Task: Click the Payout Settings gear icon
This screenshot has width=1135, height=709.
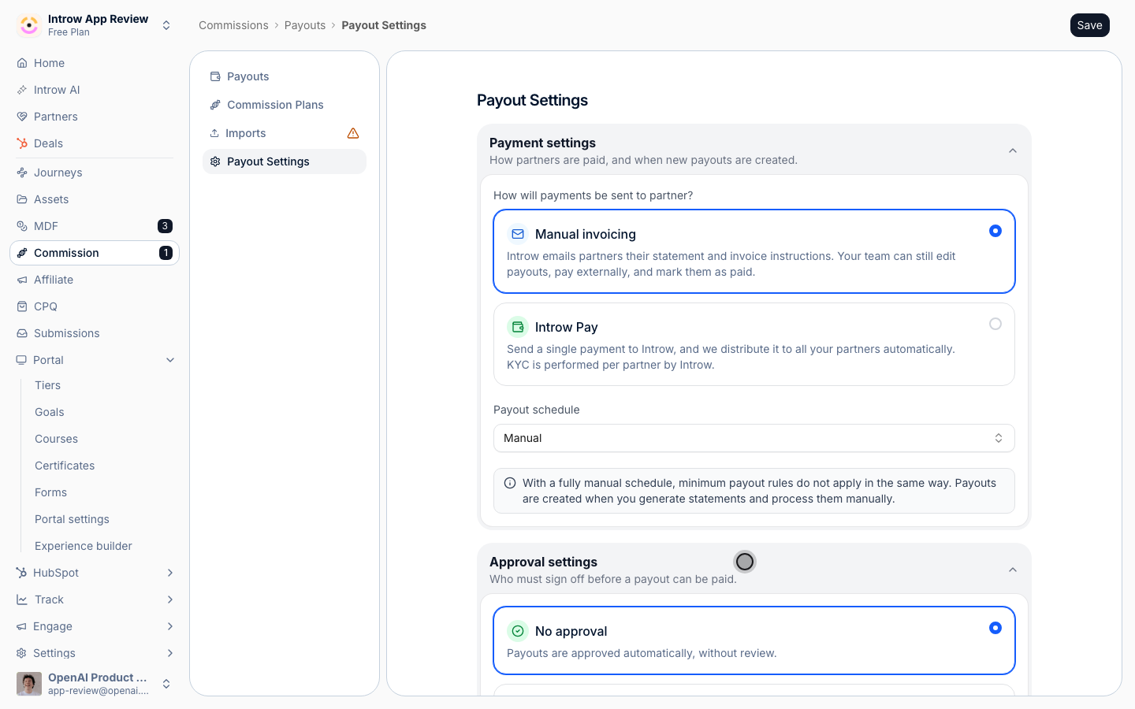Action: pos(215,161)
